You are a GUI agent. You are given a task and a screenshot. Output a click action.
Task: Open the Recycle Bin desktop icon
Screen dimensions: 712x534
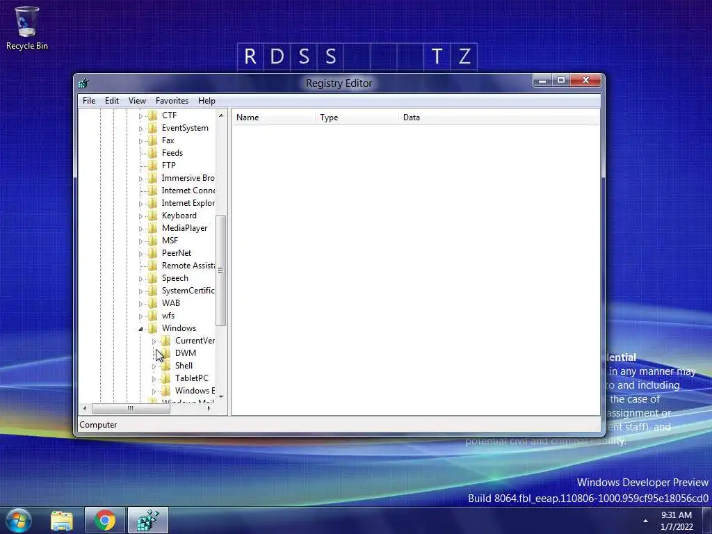(x=27, y=28)
